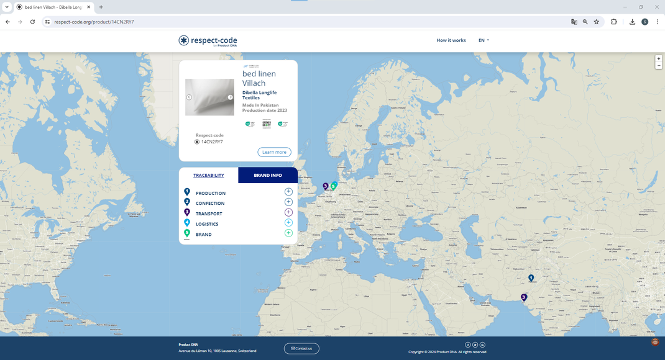The image size is (665, 360).
Task: Open the translate page icon
Action: click(574, 22)
